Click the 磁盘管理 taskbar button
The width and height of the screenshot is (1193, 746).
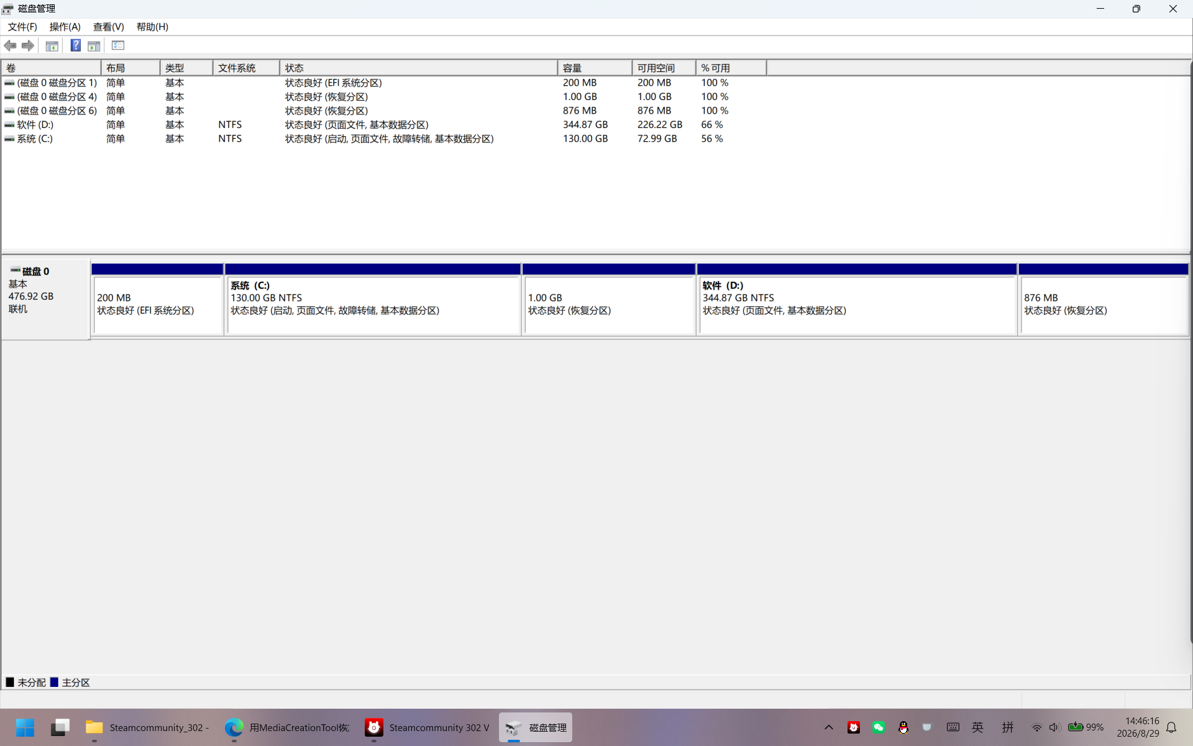pyautogui.click(x=536, y=727)
